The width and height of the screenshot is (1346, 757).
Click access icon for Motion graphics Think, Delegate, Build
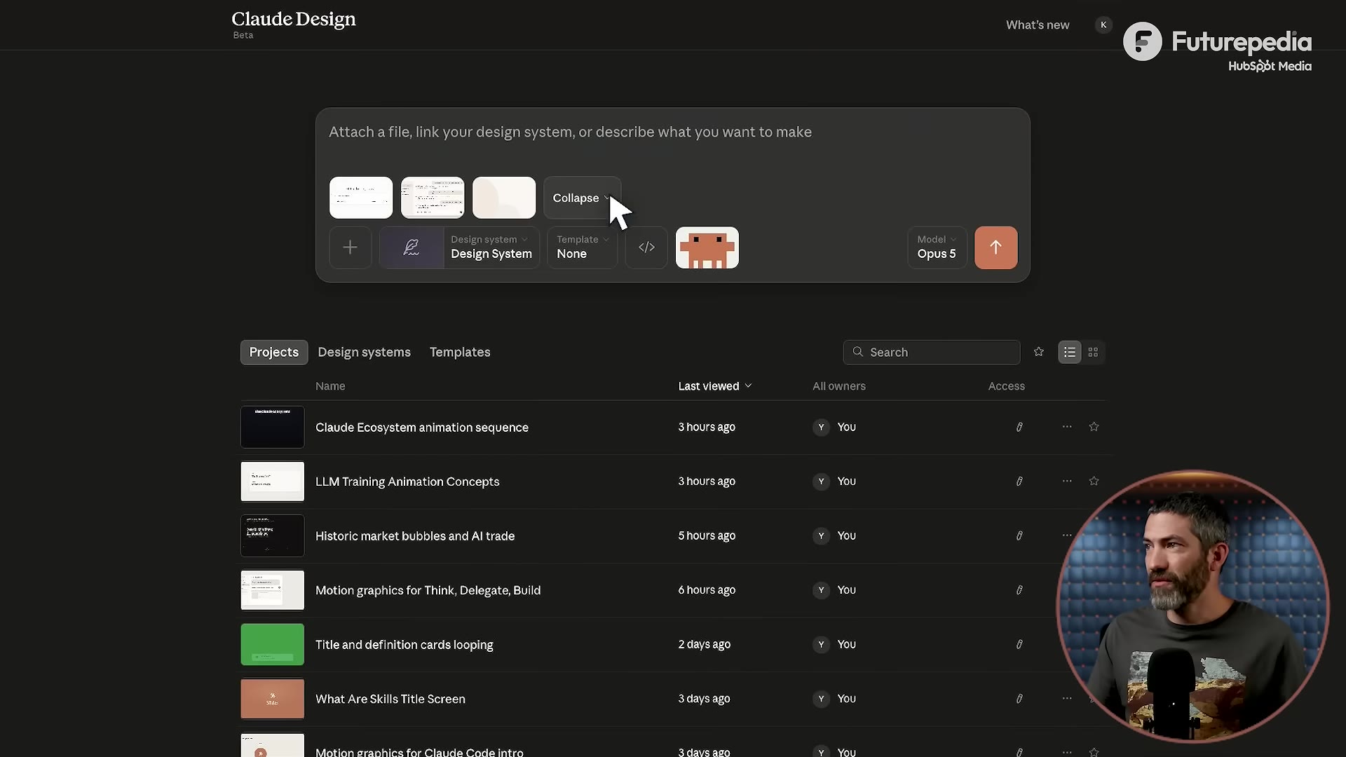[1019, 590]
